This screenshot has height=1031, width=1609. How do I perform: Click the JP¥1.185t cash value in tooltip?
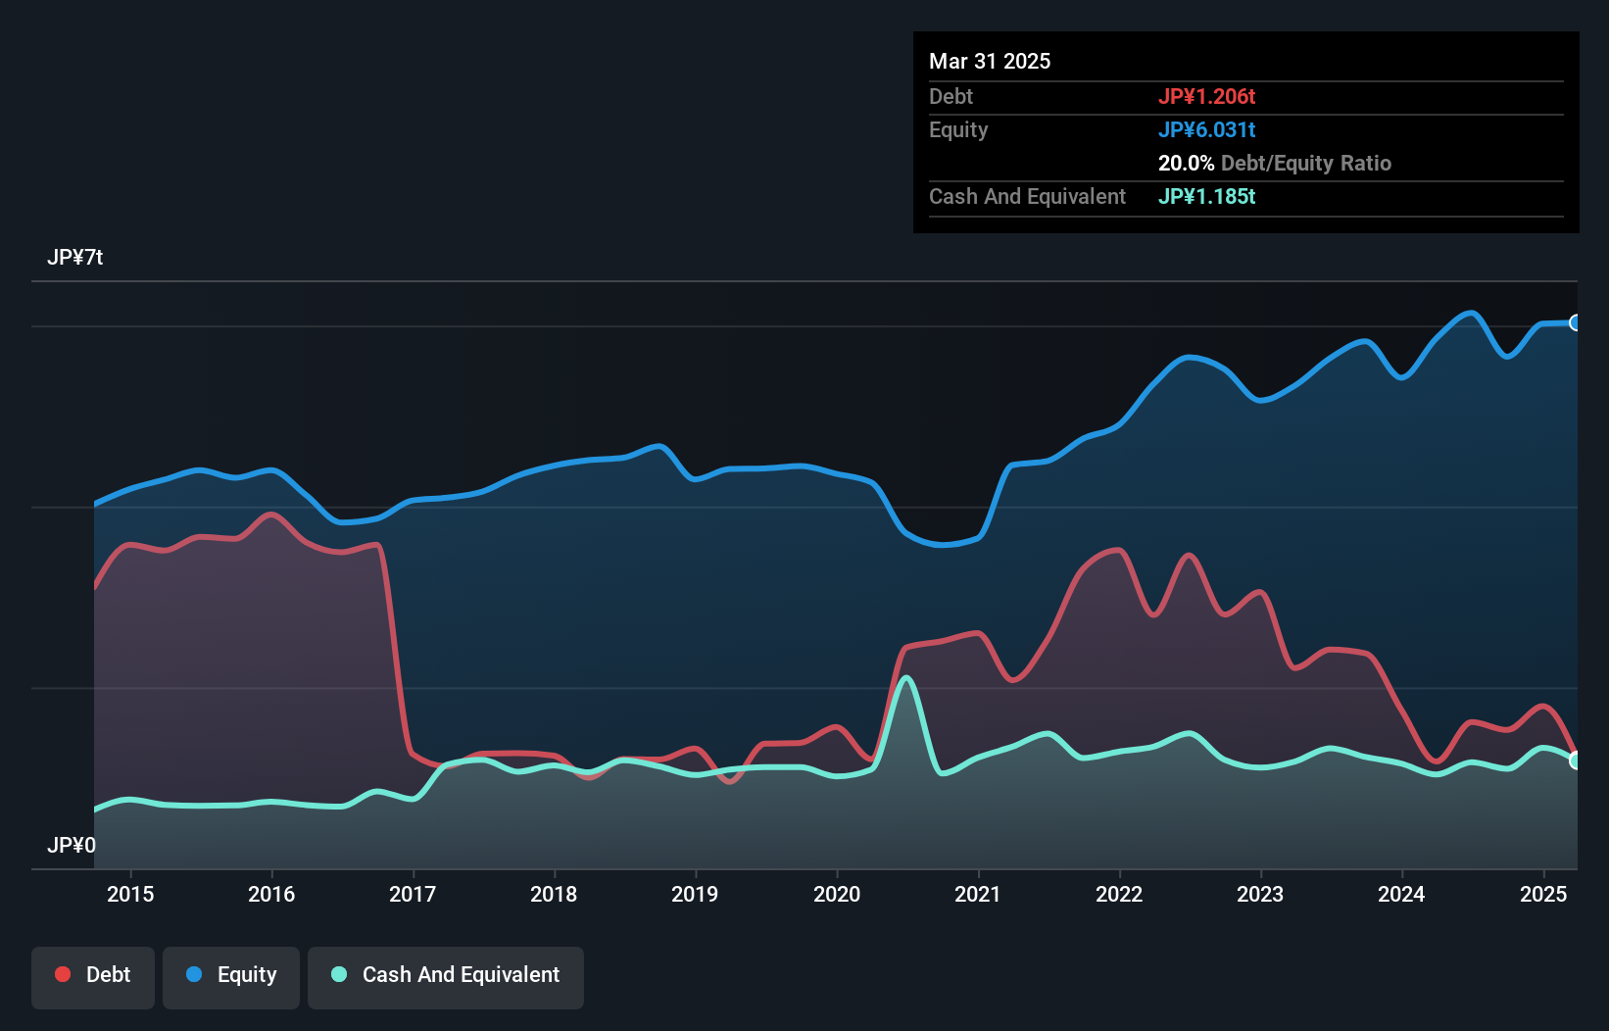coord(1206,197)
